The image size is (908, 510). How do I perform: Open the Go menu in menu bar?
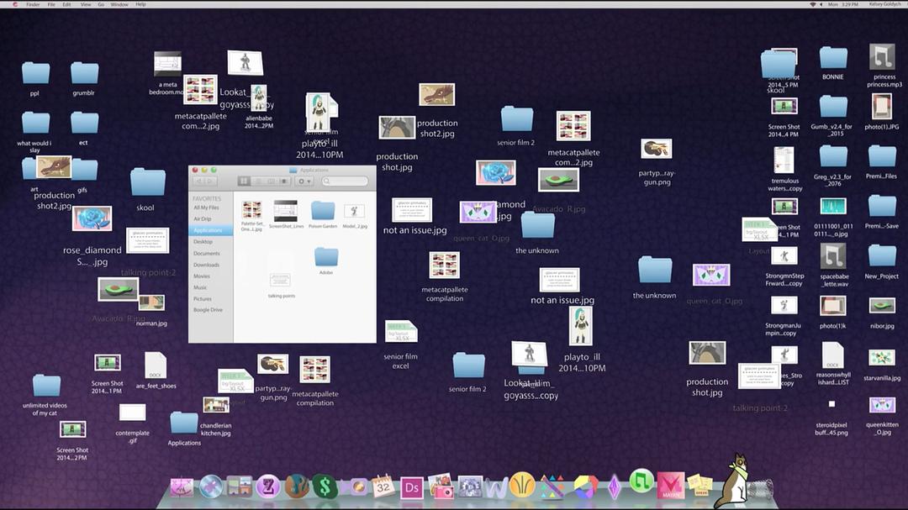[x=101, y=4]
